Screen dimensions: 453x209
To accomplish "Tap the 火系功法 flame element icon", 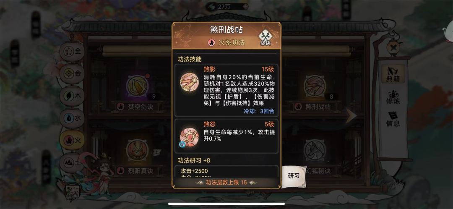I will pyautogui.click(x=211, y=42).
